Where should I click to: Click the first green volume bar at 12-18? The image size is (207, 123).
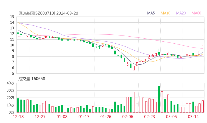(18, 105)
